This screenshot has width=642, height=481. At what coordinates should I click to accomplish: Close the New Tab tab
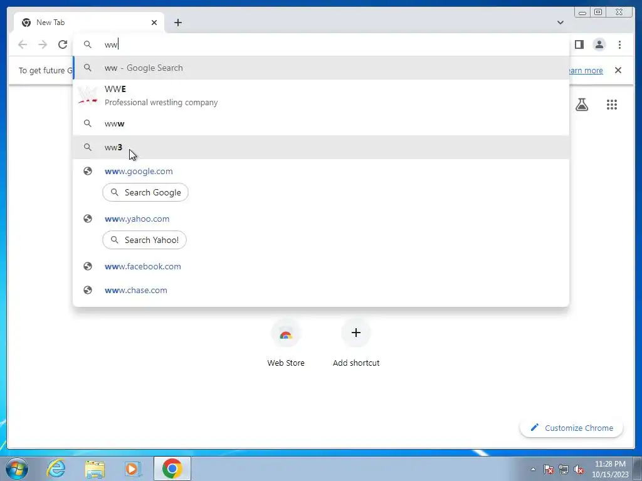coord(154,23)
